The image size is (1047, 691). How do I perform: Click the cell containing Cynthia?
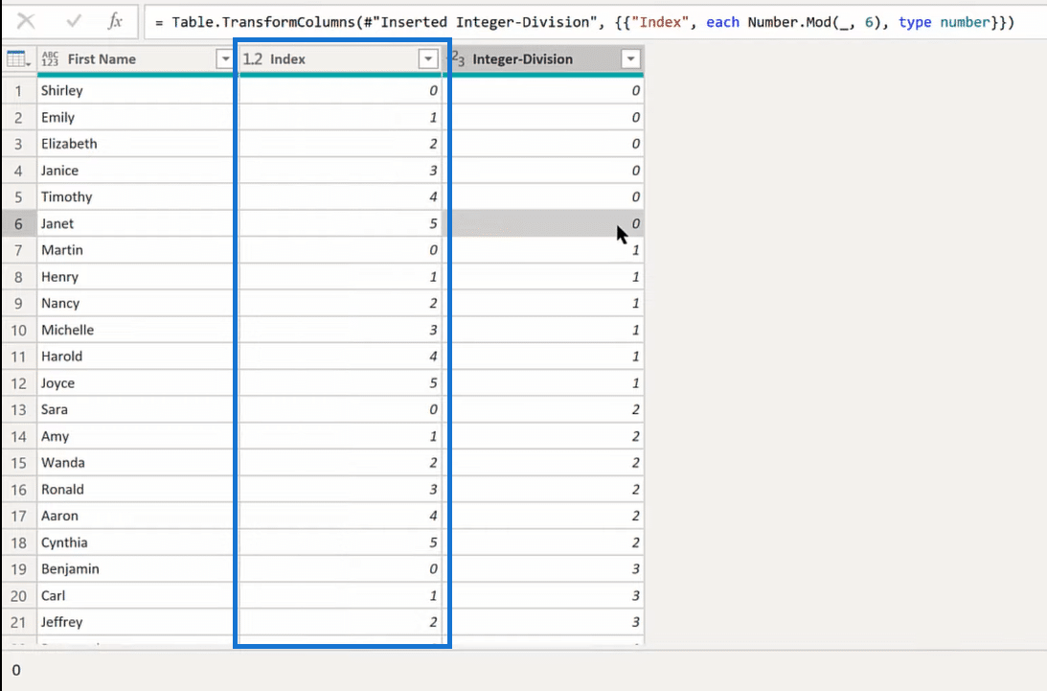pos(135,542)
